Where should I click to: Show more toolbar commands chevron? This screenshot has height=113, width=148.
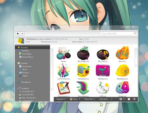[x=112, y=99]
